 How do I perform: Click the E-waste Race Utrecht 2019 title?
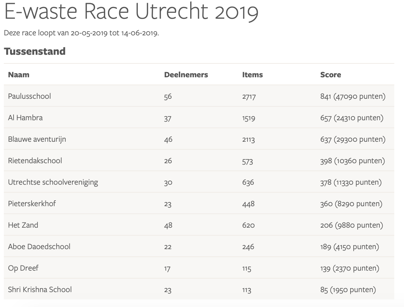click(x=131, y=12)
